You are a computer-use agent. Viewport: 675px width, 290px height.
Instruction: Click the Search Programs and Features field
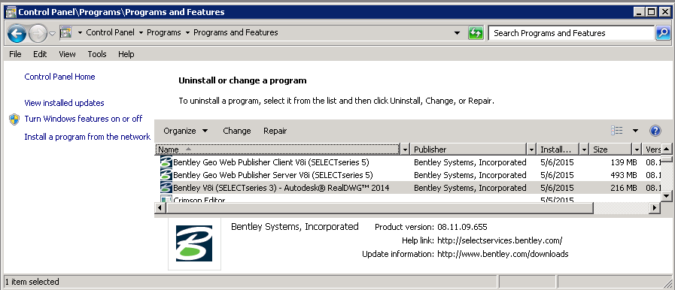pos(571,33)
